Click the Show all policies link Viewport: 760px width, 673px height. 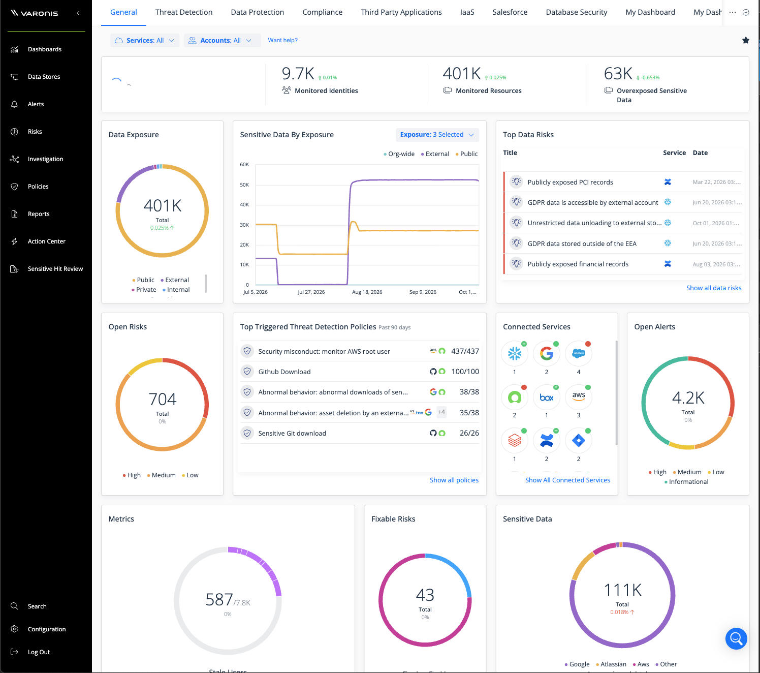pos(454,480)
